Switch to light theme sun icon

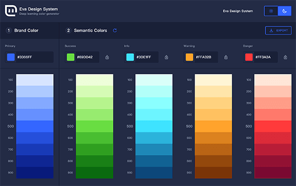click(x=271, y=11)
